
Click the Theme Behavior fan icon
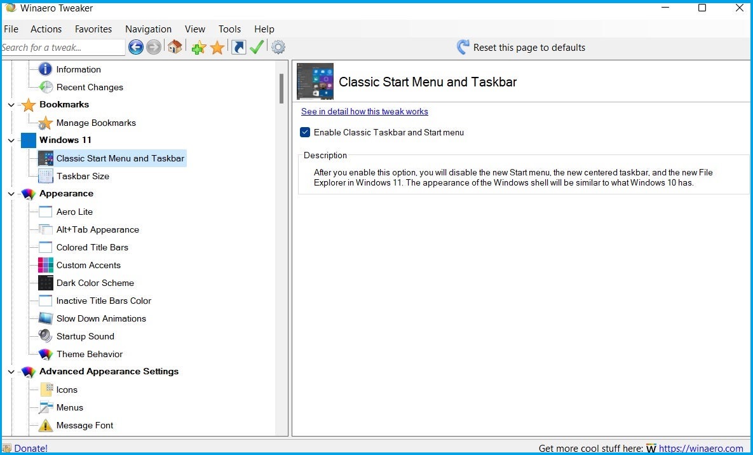pos(46,354)
